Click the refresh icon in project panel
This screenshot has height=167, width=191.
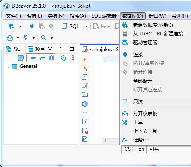pyautogui.click(x=64, y=58)
